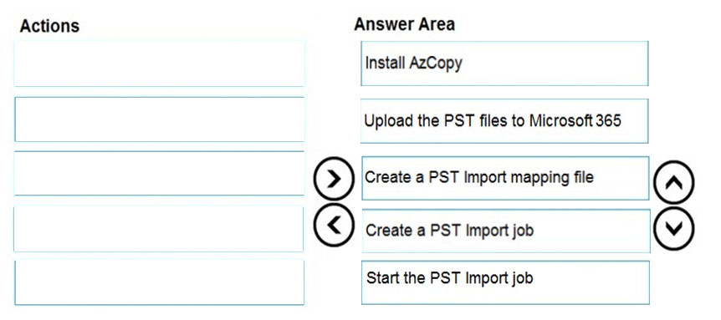Image resolution: width=721 pixels, height=320 pixels.
Task: Click the move-right arrow button
Action: point(334,179)
